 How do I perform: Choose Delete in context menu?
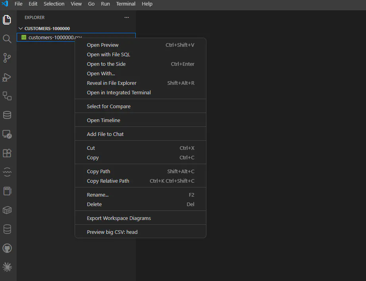tap(140, 205)
